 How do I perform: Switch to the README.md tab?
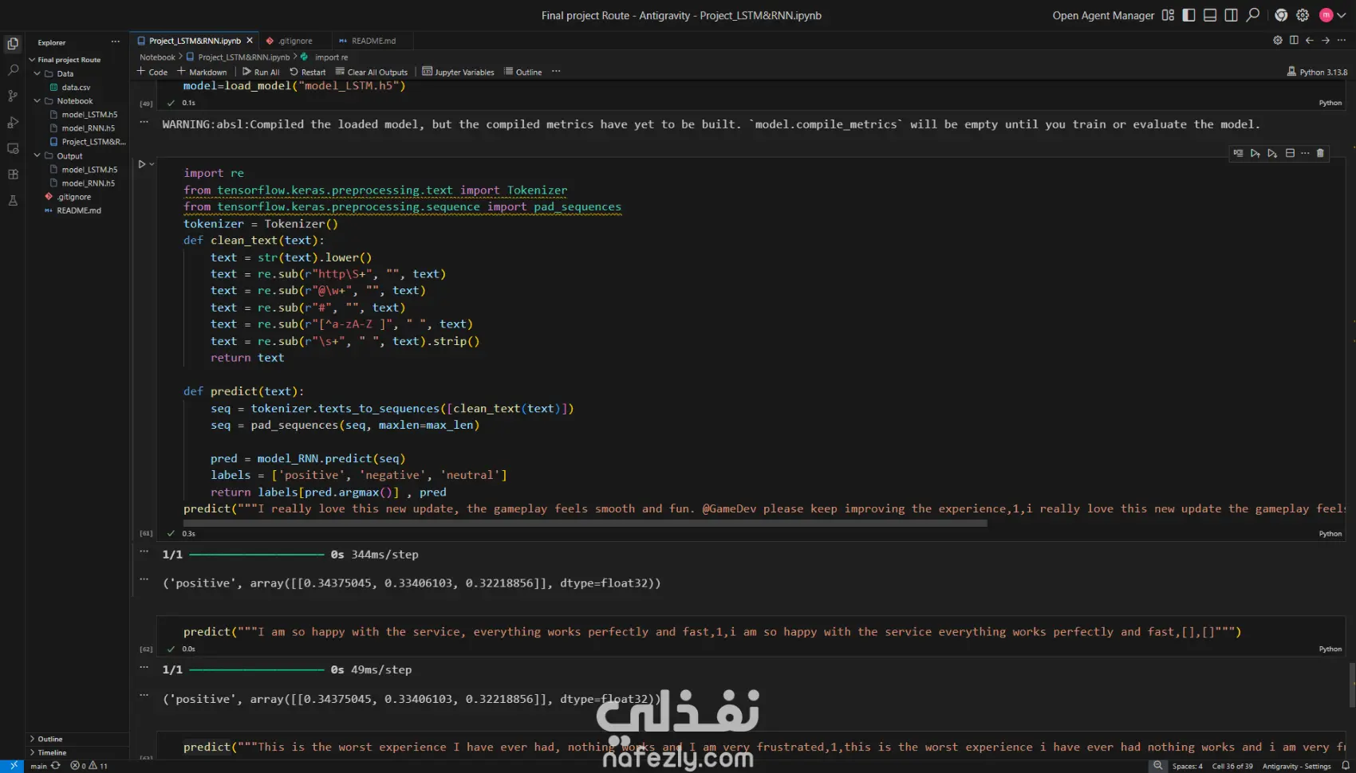point(373,41)
